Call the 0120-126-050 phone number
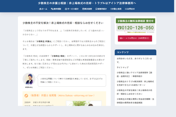 click(x=136, y=28)
